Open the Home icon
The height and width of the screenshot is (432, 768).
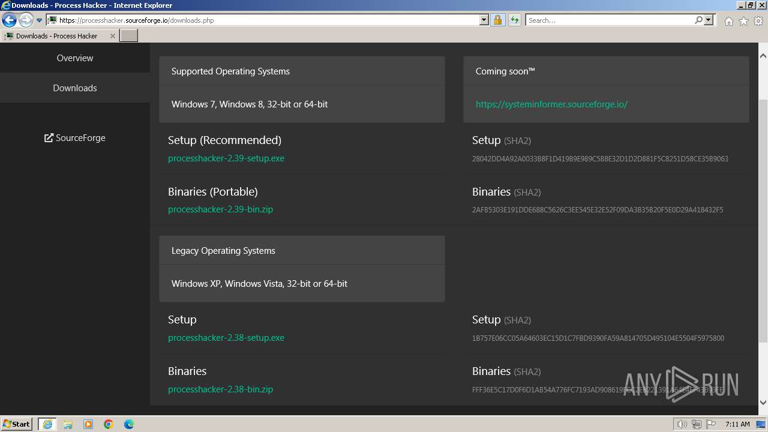coord(728,21)
